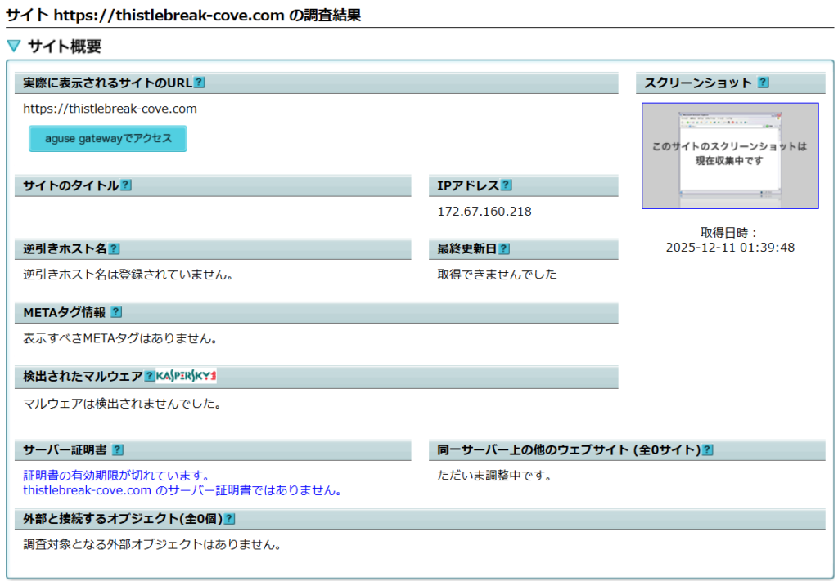
Task: Click the サーバー証明書ではありません link
Action: tap(182, 490)
